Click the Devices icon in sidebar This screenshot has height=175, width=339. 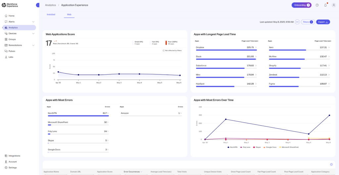tap(6, 33)
